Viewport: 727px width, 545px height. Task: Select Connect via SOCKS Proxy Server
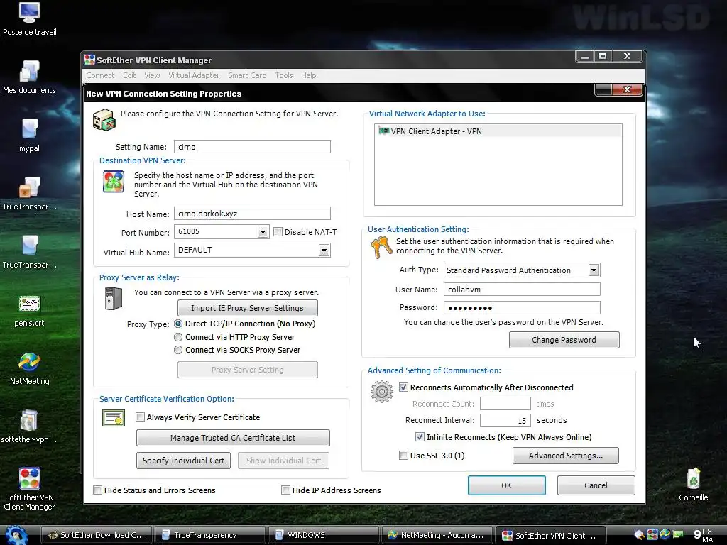(178, 350)
